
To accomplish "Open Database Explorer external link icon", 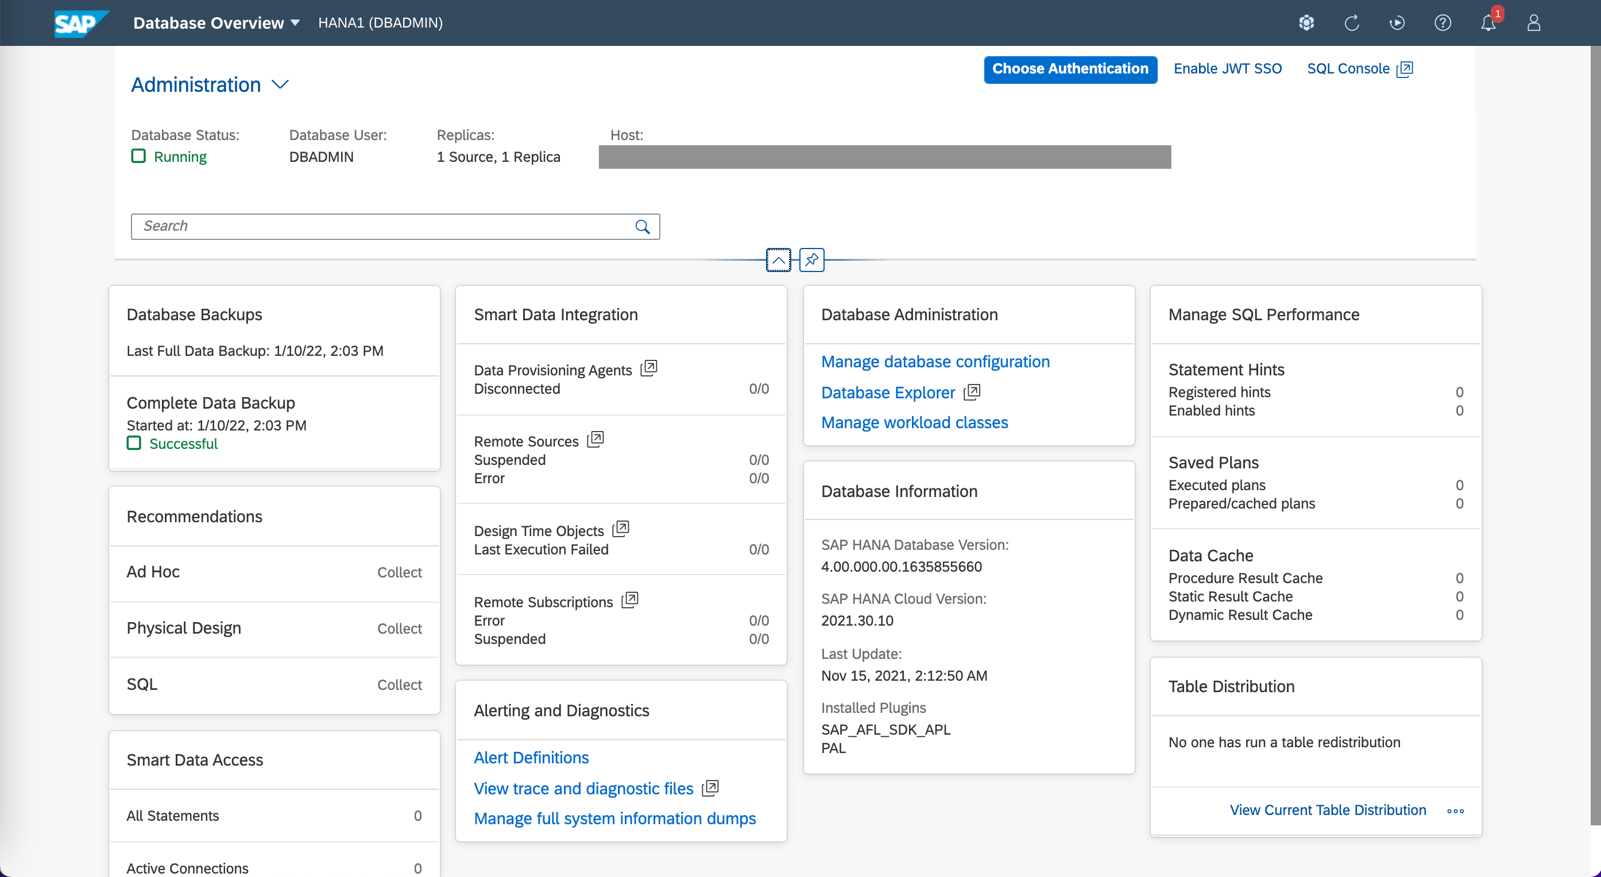I will tap(972, 392).
